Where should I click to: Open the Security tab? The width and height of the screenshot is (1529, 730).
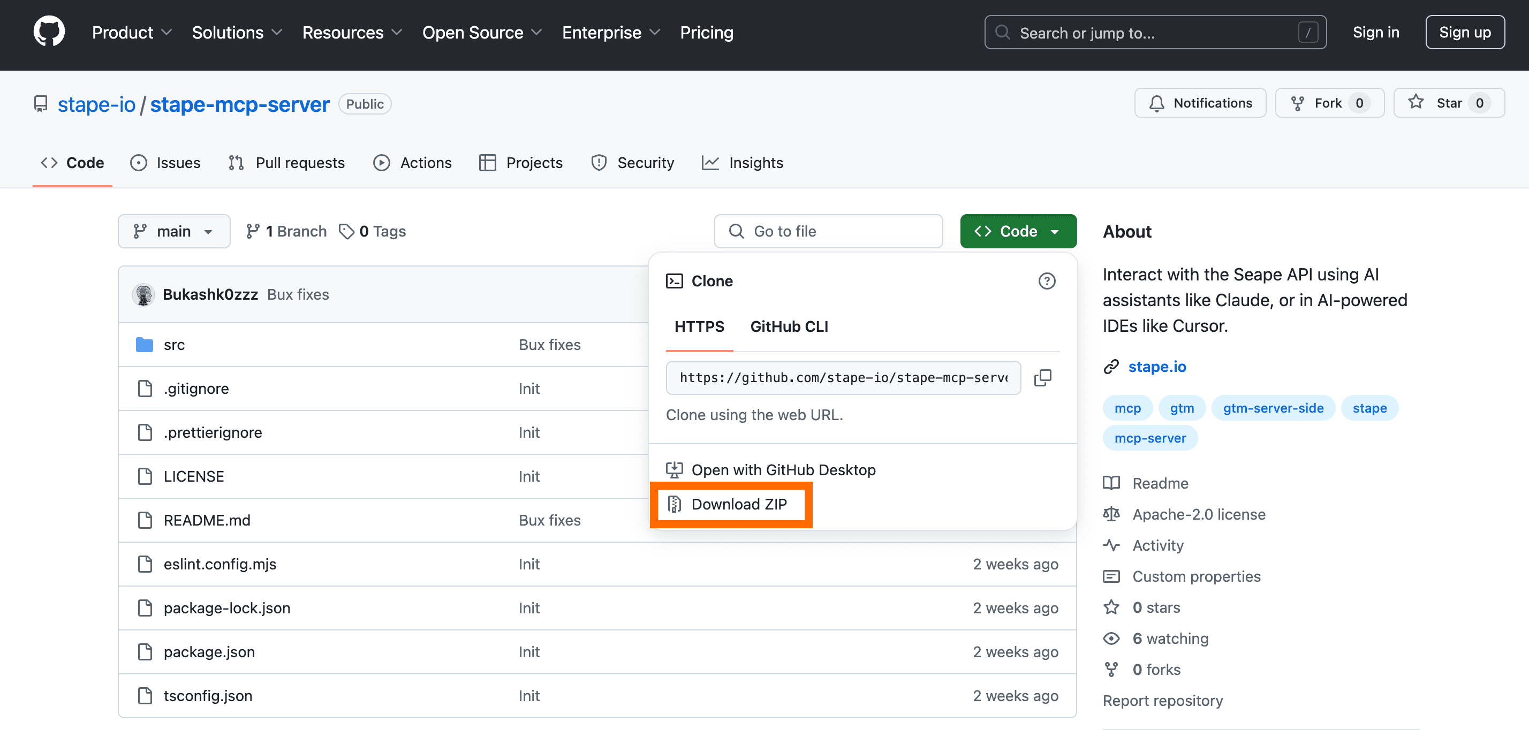coord(633,163)
